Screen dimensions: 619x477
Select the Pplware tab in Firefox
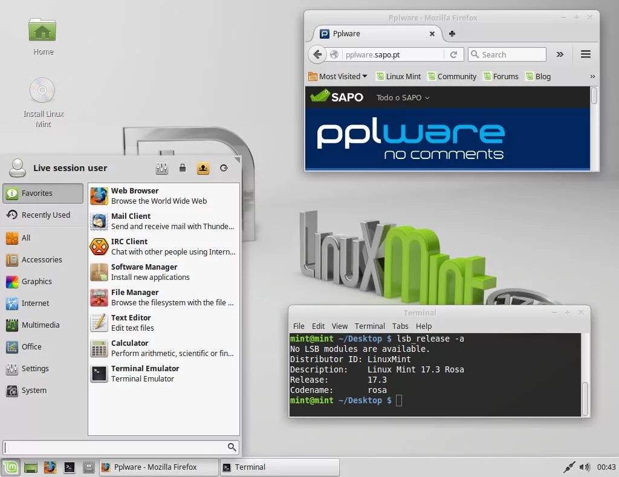point(377,34)
